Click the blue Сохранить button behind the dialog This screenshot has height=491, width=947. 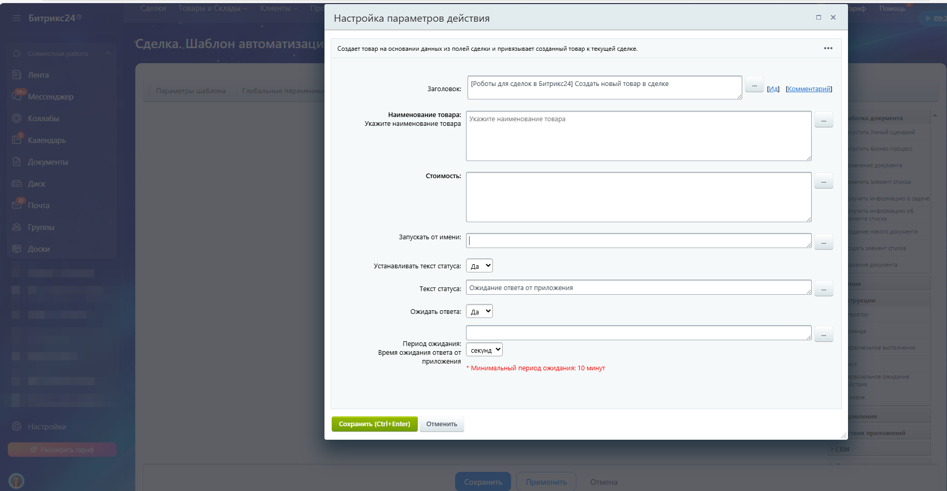(483, 482)
